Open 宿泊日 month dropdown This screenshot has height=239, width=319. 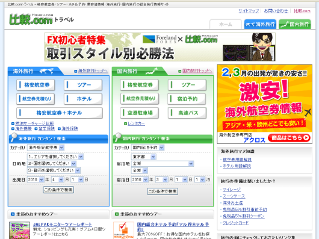point(161,179)
